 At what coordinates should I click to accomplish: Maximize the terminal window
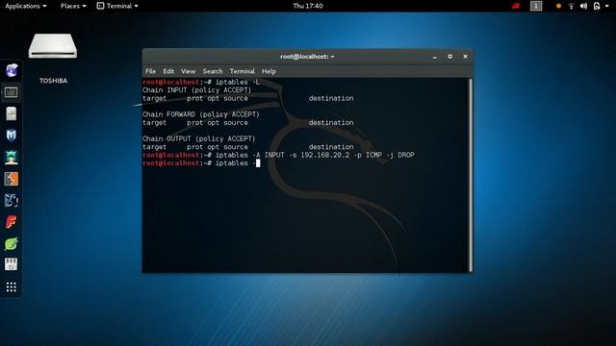(x=449, y=57)
